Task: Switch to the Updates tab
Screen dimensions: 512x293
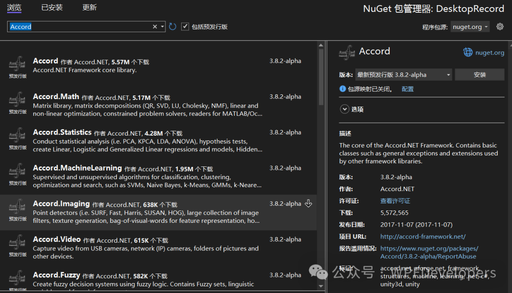Action: [x=90, y=8]
